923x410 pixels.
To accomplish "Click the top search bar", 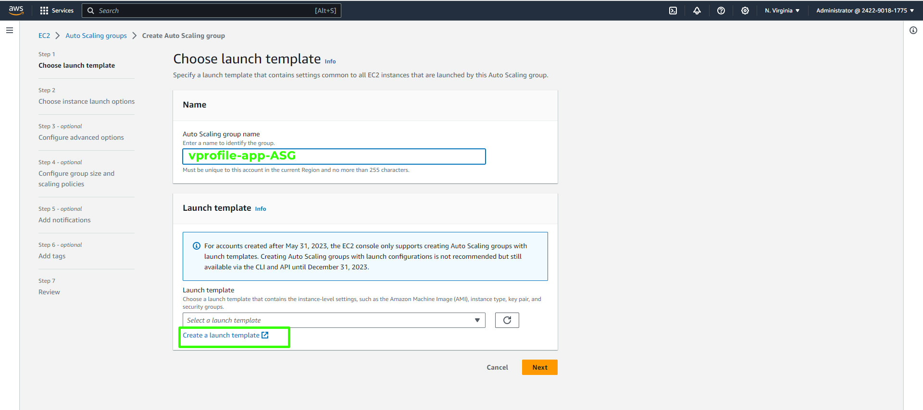I will 212,11.
